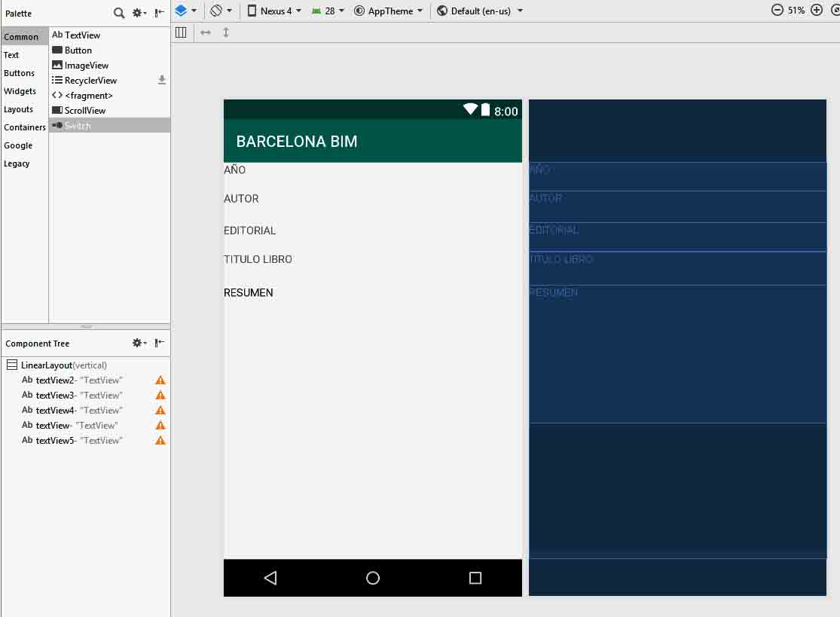Open the Component Tree gear settings
Viewport: 840px width, 617px height.
coord(139,343)
